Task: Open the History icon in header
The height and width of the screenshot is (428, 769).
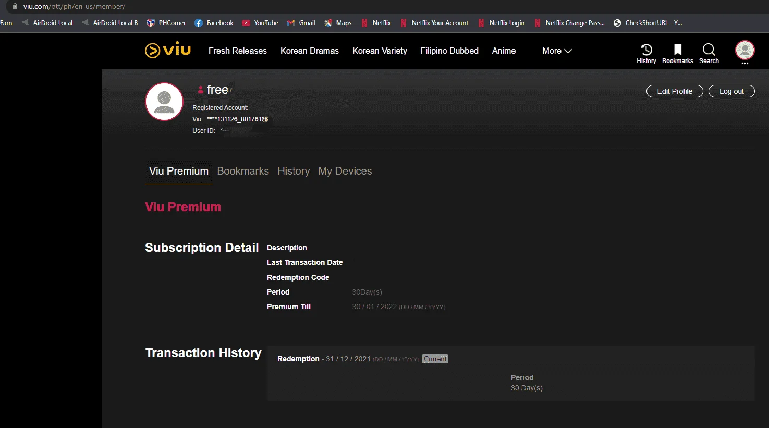Action: (646, 54)
